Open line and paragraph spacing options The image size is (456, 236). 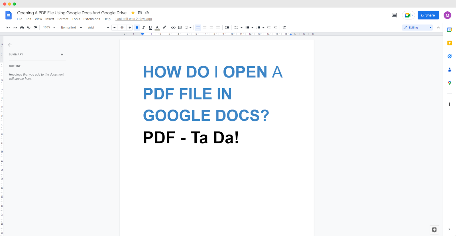tap(227, 28)
